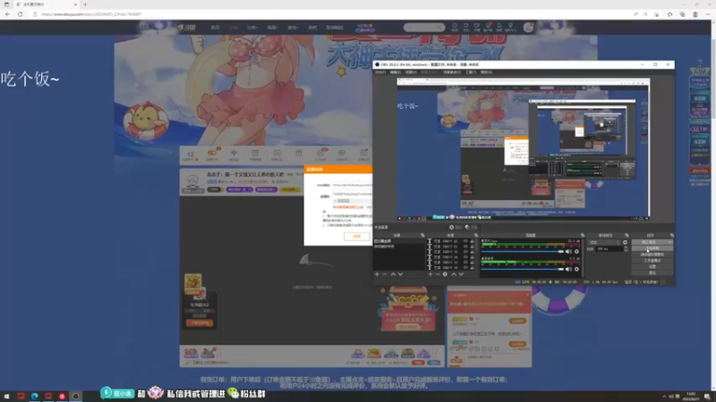The height and width of the screenshot is (402, 716).
Task: Open OBS 场景集合 (Scene Collection) menu
Action: click(x=452, y=72)
